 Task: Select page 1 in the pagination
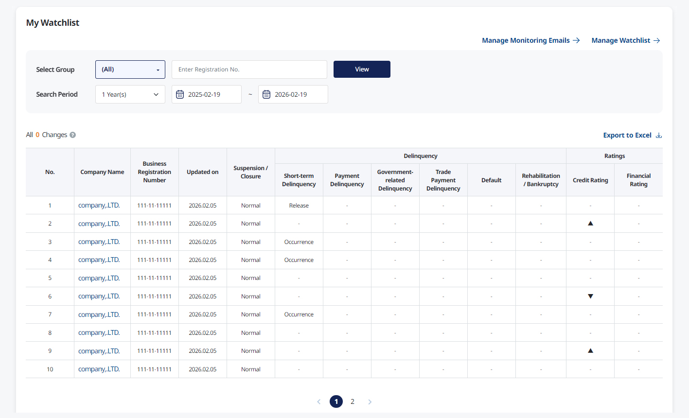pyautogui.click(x=336, y=401)
